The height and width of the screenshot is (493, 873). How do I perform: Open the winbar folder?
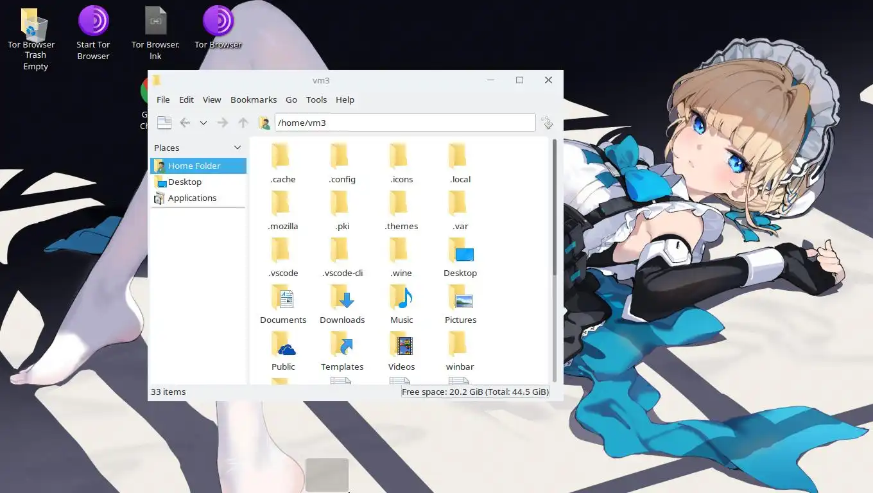click(x=460, y=351)
